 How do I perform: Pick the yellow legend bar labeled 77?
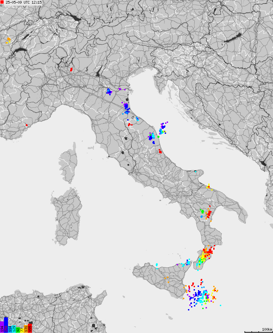(22, 330)
